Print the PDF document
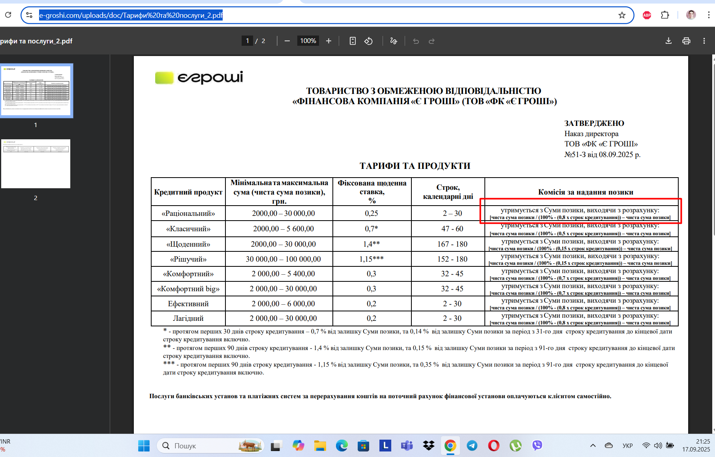 686,41
